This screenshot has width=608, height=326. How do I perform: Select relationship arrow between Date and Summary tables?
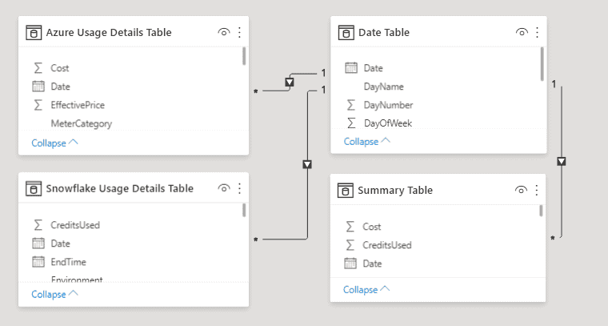pyautogui.click(x=561, y=161)
